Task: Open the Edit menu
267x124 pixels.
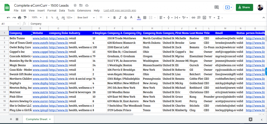Action: 23,11
